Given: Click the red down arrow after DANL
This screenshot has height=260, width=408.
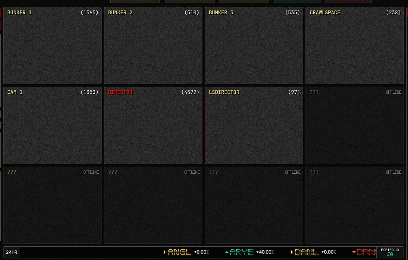Looking at the screenshot, I should [x=354, y=252].
